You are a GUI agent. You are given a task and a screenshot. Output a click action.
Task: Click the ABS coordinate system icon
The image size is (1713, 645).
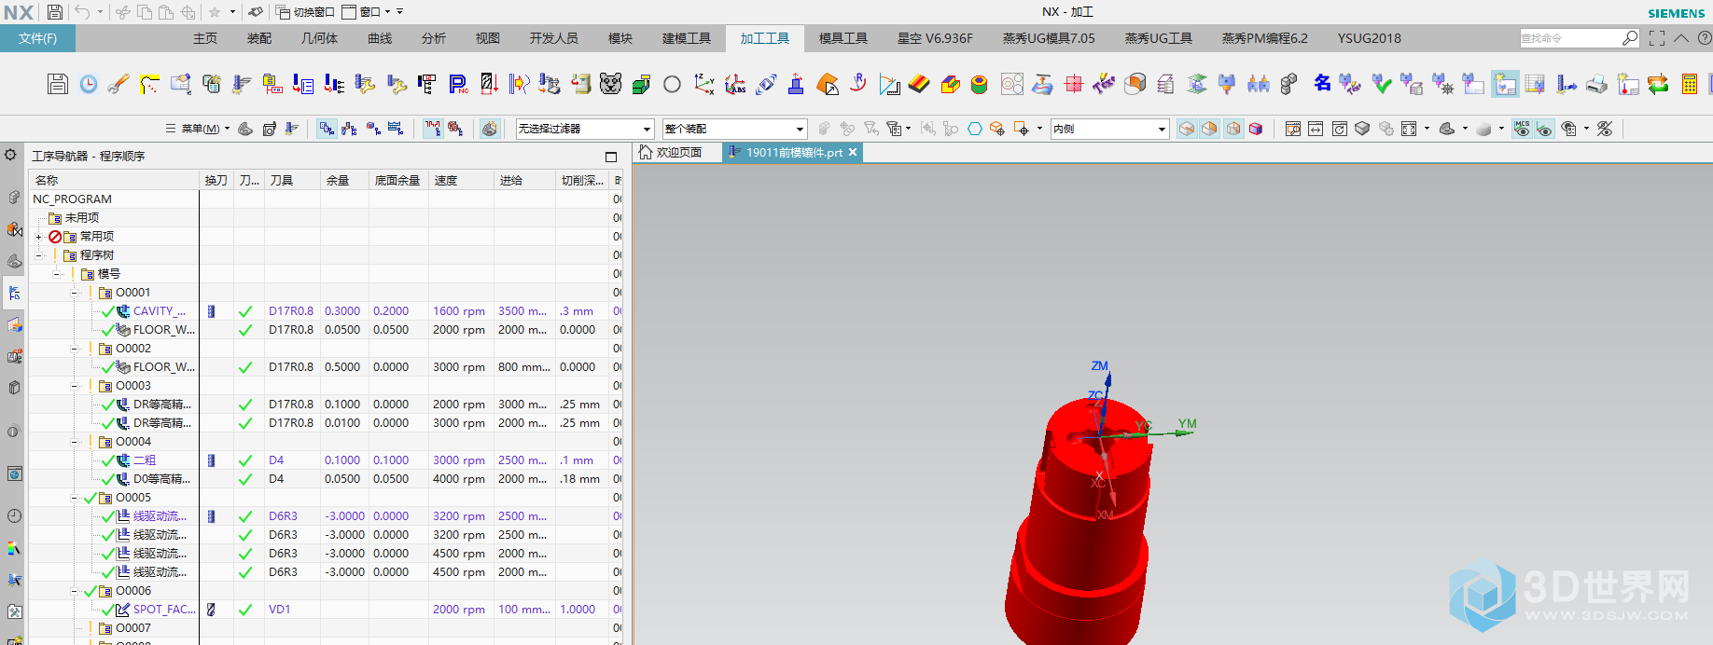[735, 84]
